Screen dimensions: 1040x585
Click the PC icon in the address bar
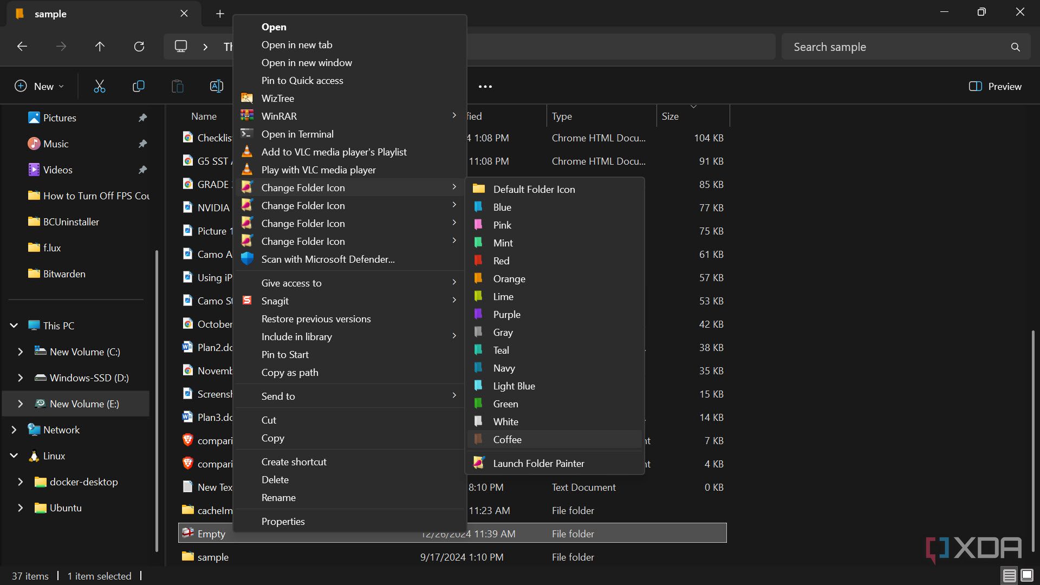181,47
